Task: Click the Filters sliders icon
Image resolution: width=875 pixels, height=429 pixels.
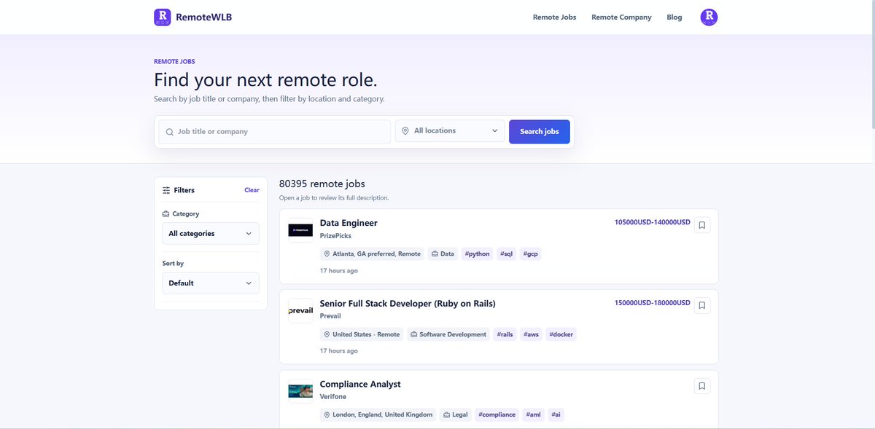Action: [166, 190]
